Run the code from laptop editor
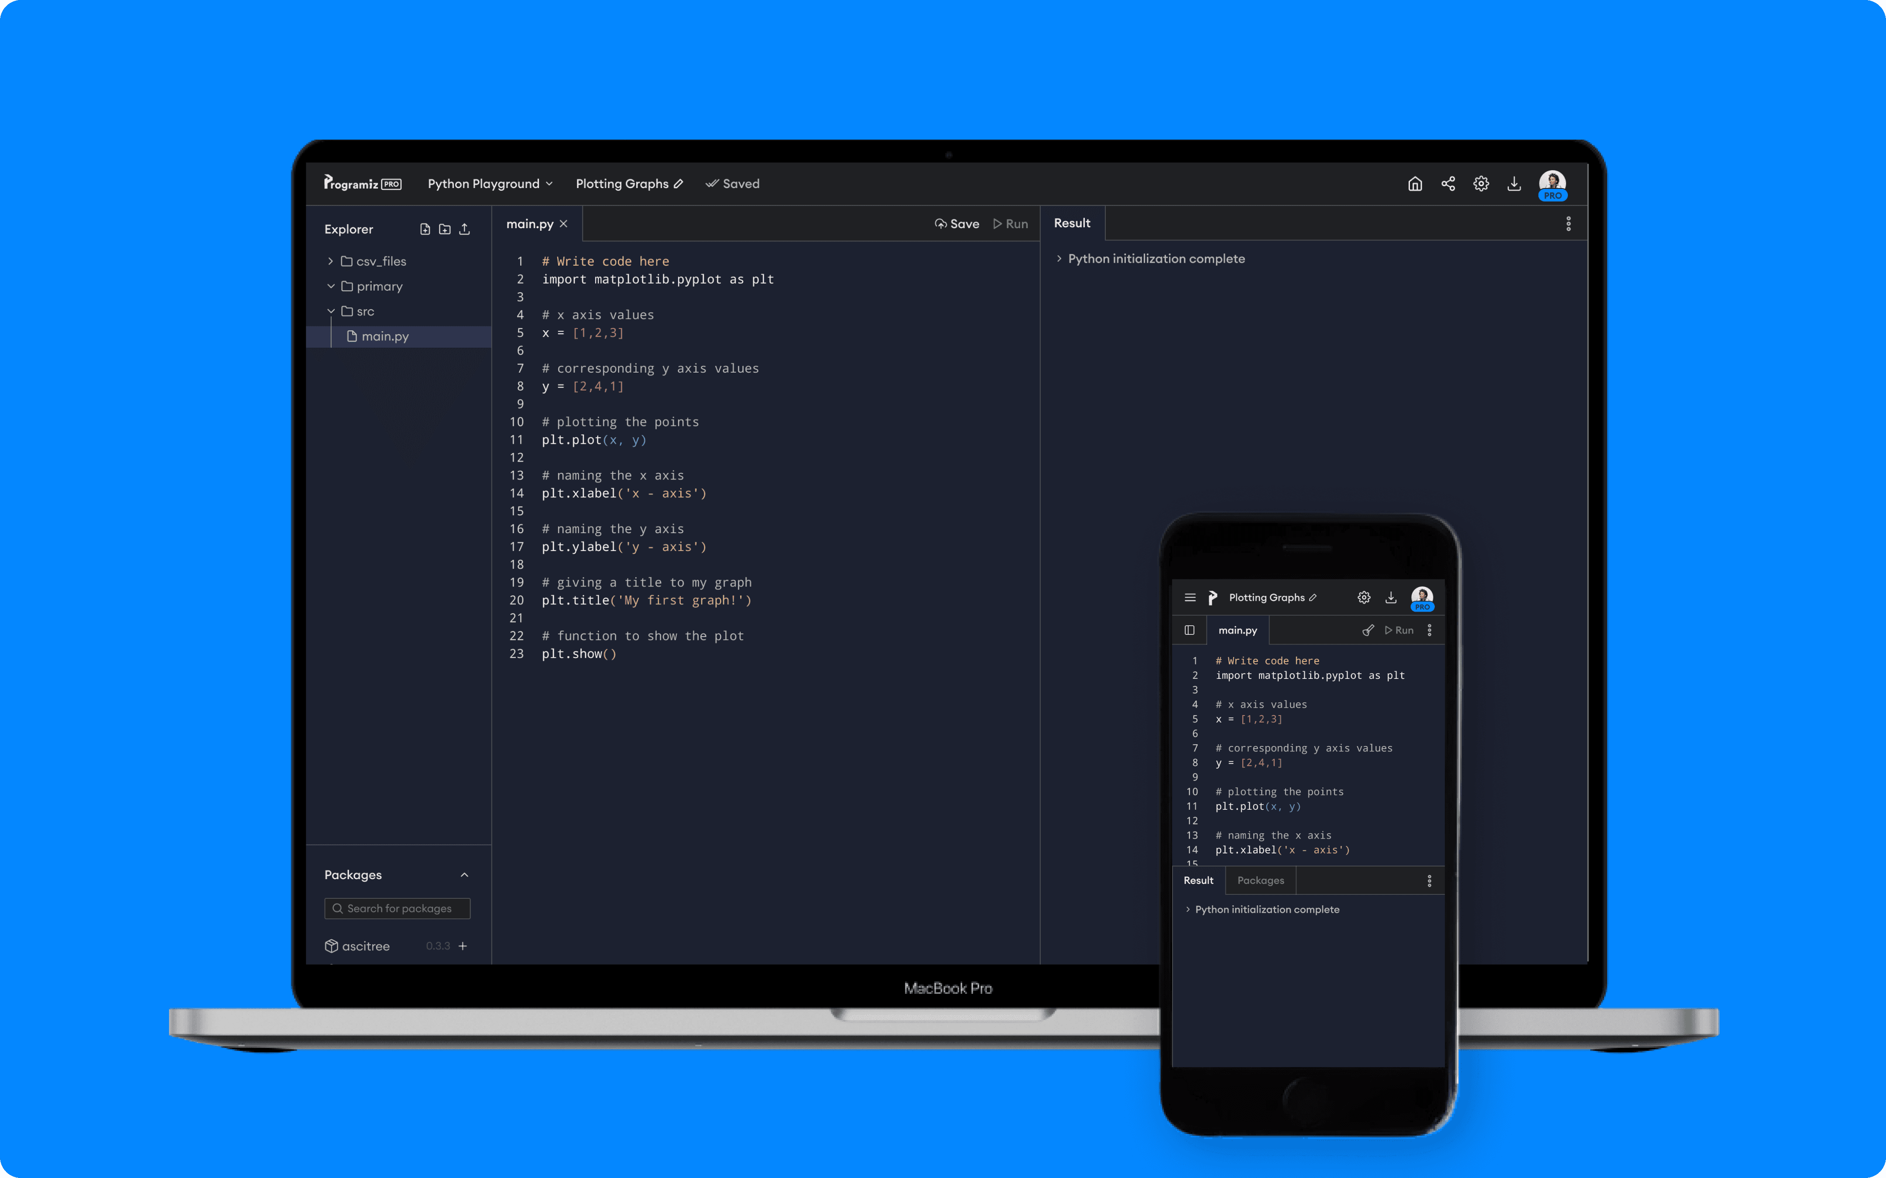1886x1178 pixels. tap(1010, 224)
